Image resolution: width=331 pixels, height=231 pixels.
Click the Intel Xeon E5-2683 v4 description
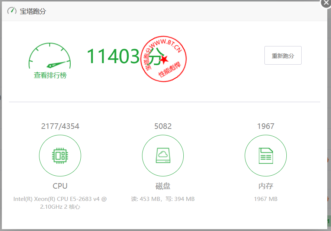tap(60, 203)
